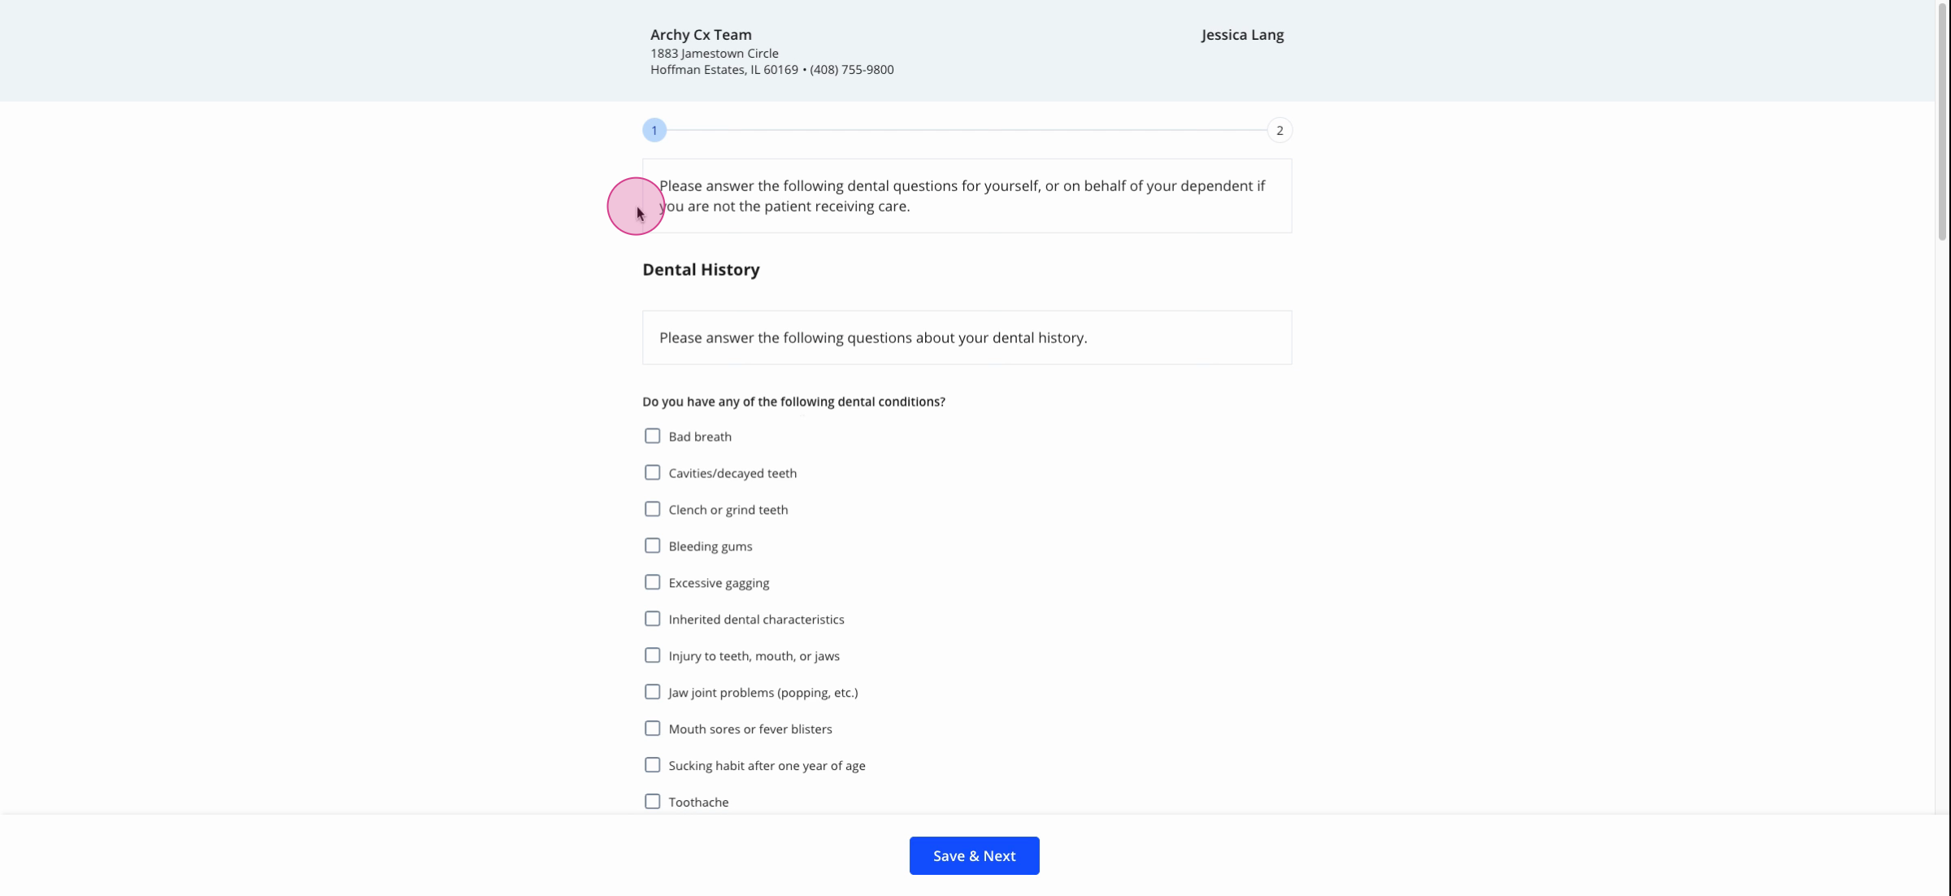This screenshot has width=1951, height=896.
Task: Check Inherited dental characteristics
Action: (652, 620)
